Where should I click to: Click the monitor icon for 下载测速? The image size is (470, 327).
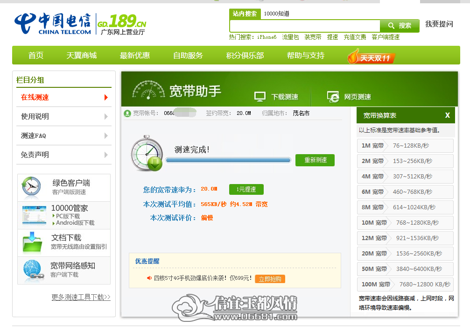click(x=260, y=97)
